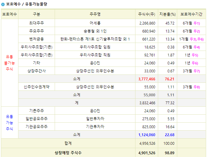The width and height of the screenshot is (207, 157).
Task: Click 우리사주조합 임원 cell
Action: (x=95, y=47)
